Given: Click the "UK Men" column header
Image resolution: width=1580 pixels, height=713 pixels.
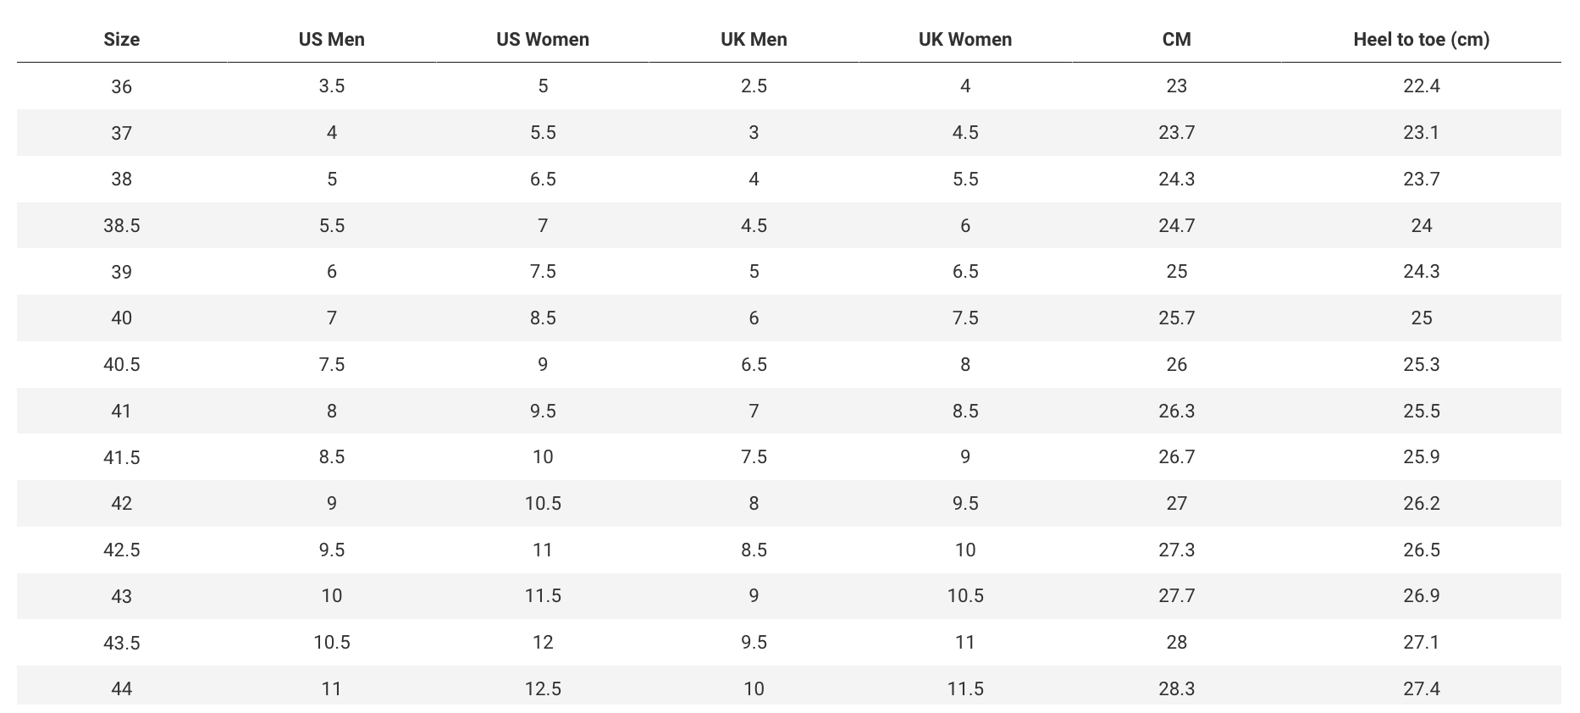Looking at the screenshot, I should pos(754,39).
